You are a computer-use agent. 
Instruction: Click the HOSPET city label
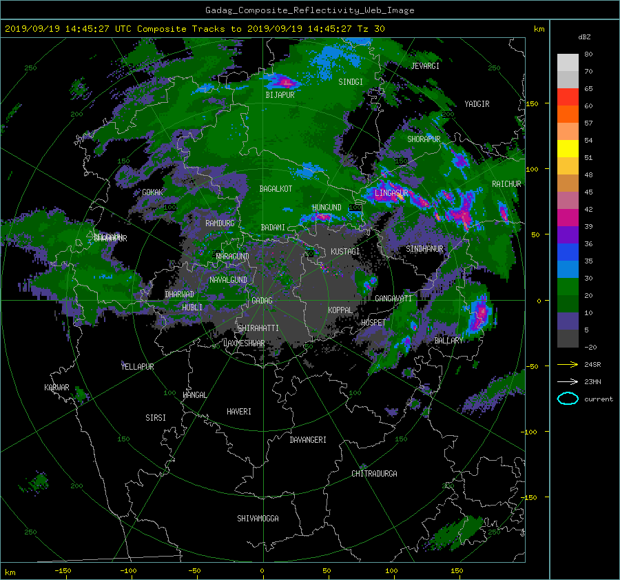[x=373, y=323]
